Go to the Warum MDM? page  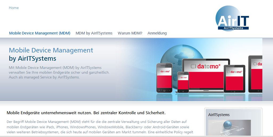click(130, 33)
